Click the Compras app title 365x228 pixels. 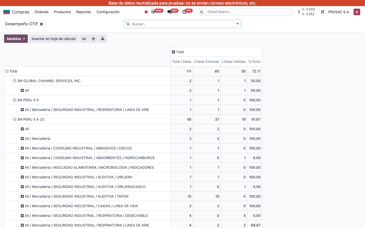(x=21, y=12)
